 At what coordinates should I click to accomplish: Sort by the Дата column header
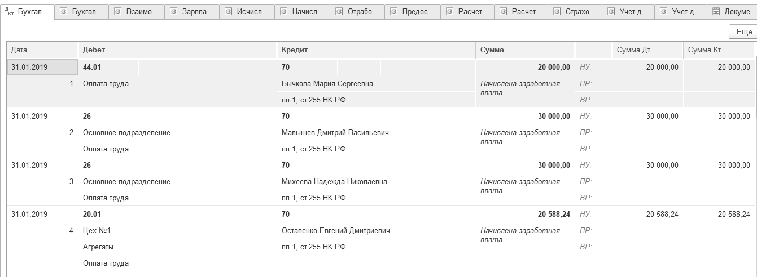(42, 50)
